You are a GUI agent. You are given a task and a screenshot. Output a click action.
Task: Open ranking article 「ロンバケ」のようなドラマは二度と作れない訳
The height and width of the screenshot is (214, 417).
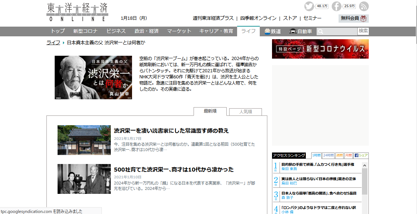319,208
